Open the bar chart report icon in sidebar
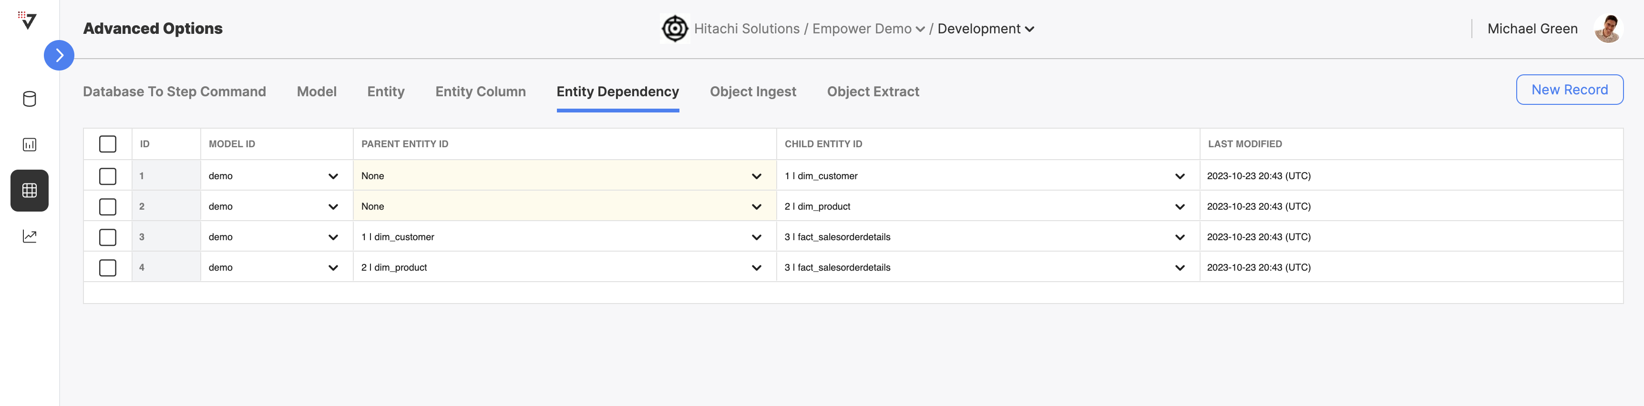Viewport: 1644px width, 406px height. coord(30,145)
